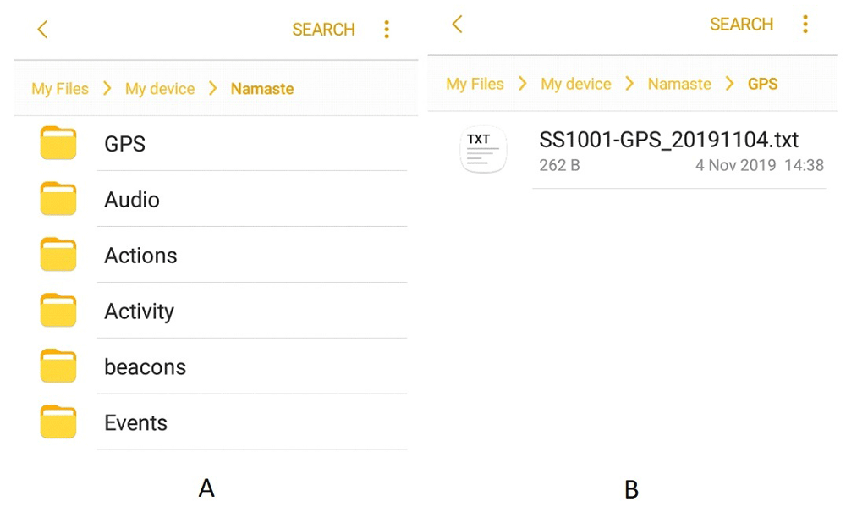
Task: Go to My Files breadcrumb in panel A
Action: 60,89
